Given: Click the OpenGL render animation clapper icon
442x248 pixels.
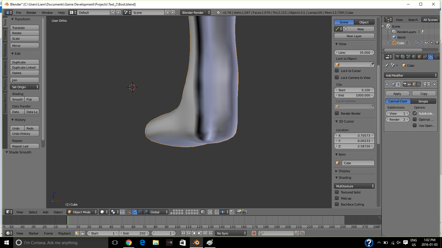Looking at the screenshot, I should coord(244,212).
